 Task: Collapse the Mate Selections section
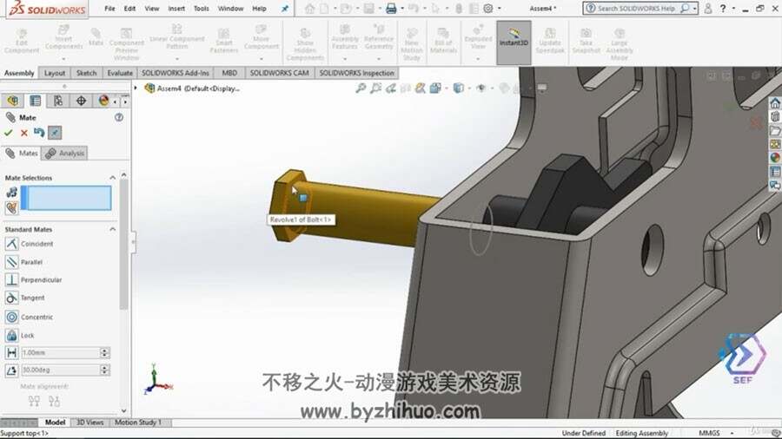112,178
